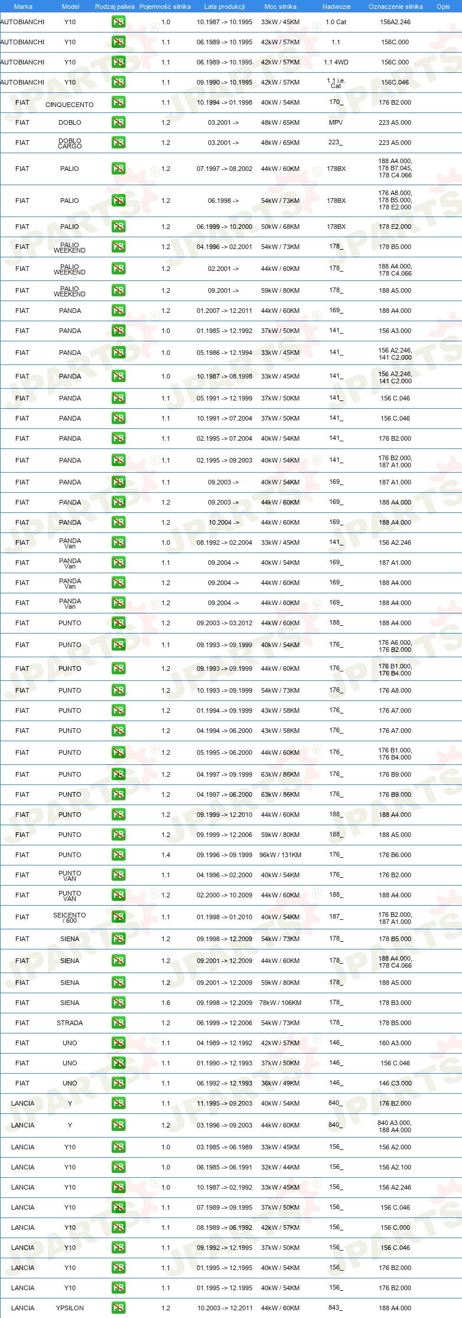Click the 1.4 engine capacity cell
Screen dimensions: 462x1318
point(165,855)
